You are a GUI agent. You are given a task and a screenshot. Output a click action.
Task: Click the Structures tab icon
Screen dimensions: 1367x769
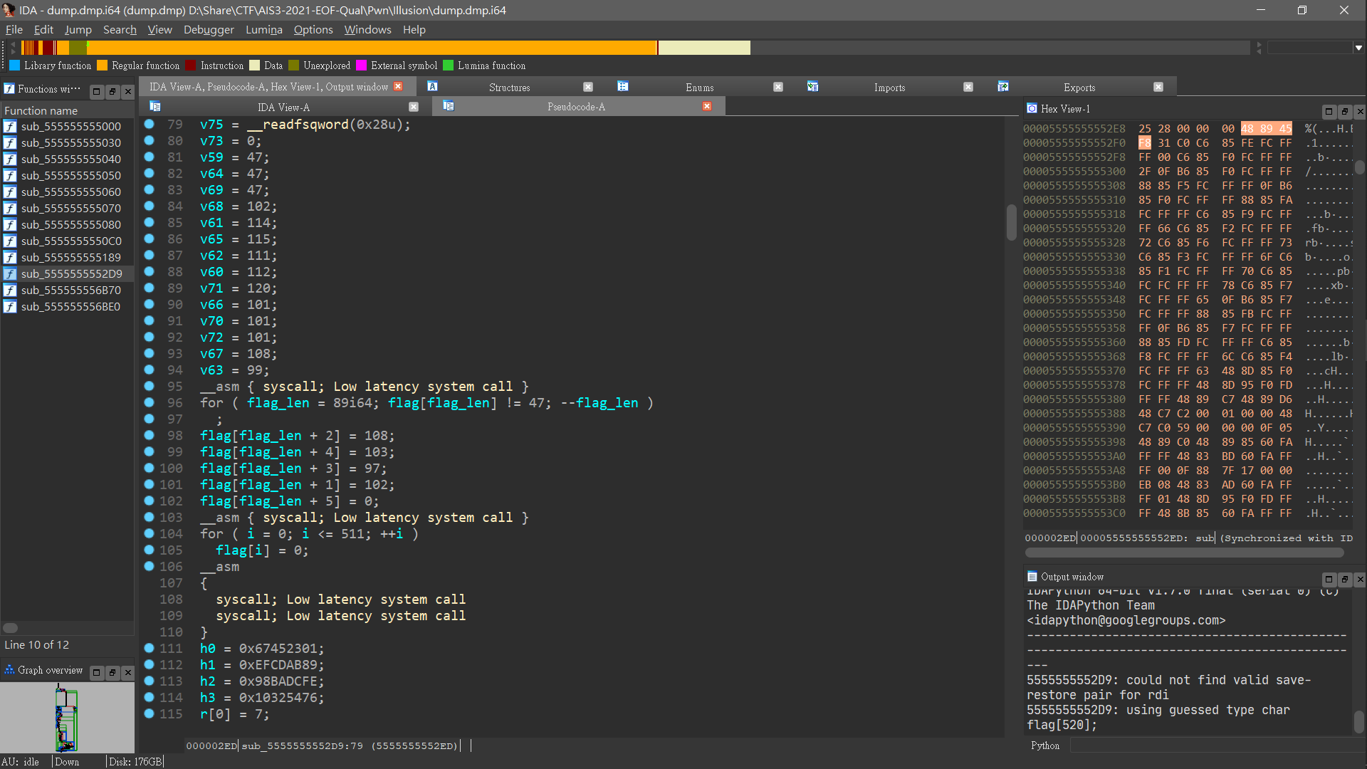coord(432,86)
